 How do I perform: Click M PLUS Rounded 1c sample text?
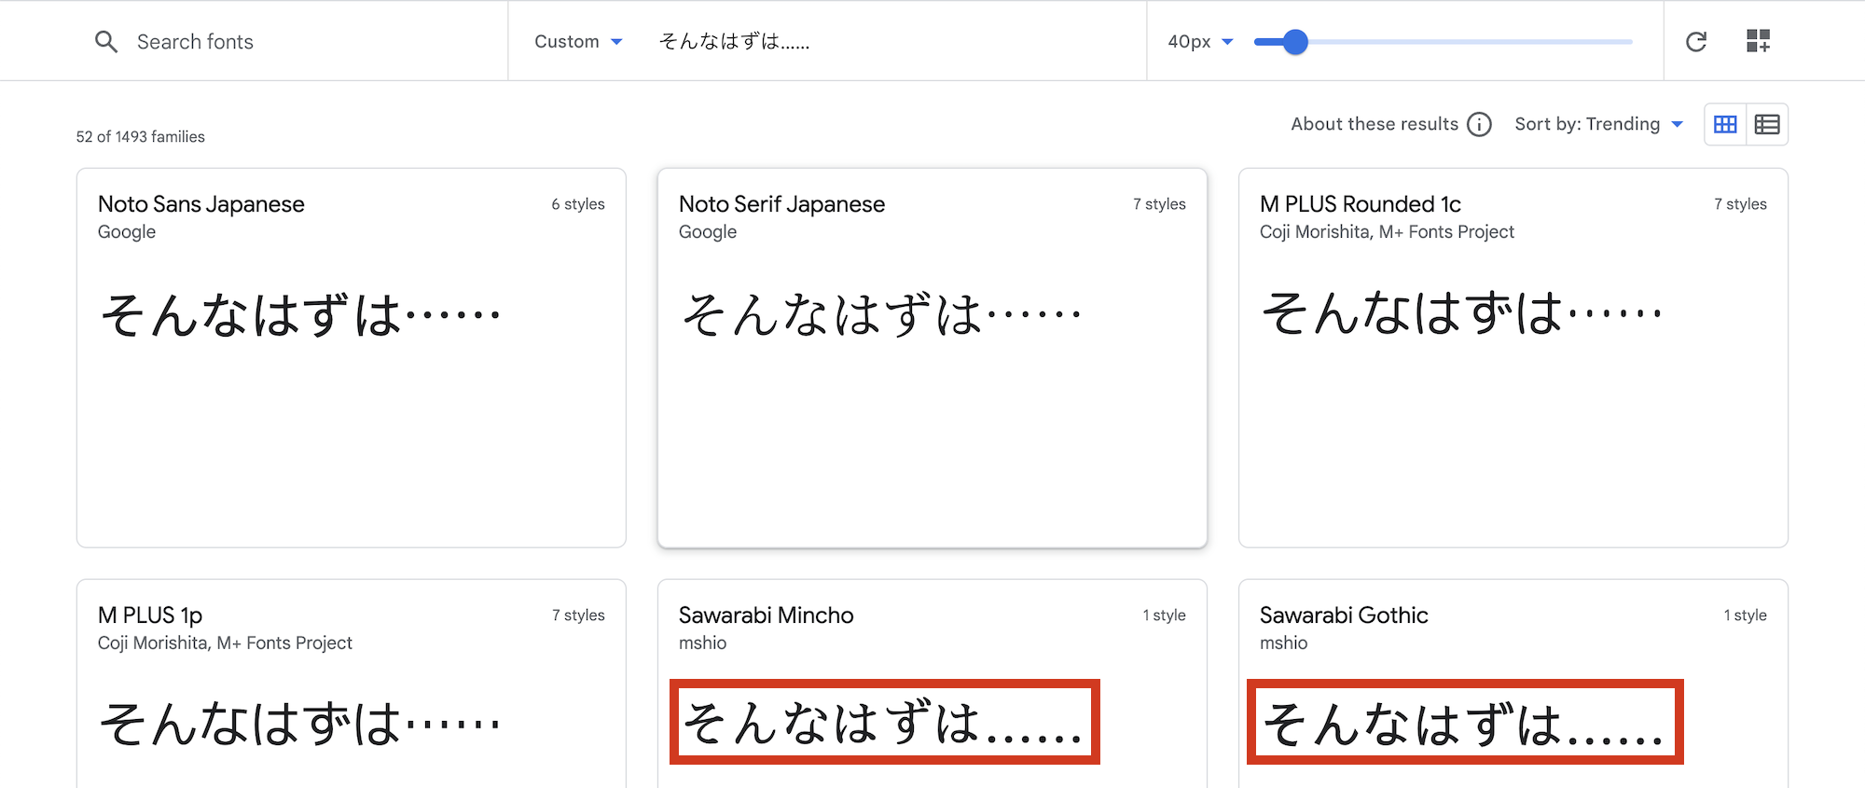(x=1462, y=312)
